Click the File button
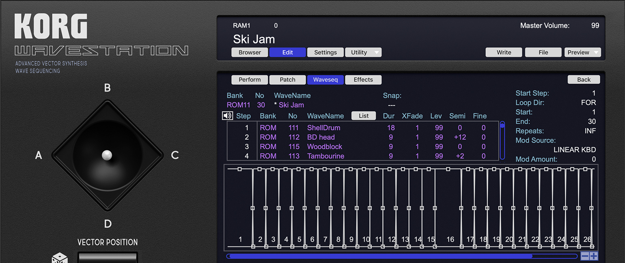Screen dimensions: 625x263 click(543, 52)
